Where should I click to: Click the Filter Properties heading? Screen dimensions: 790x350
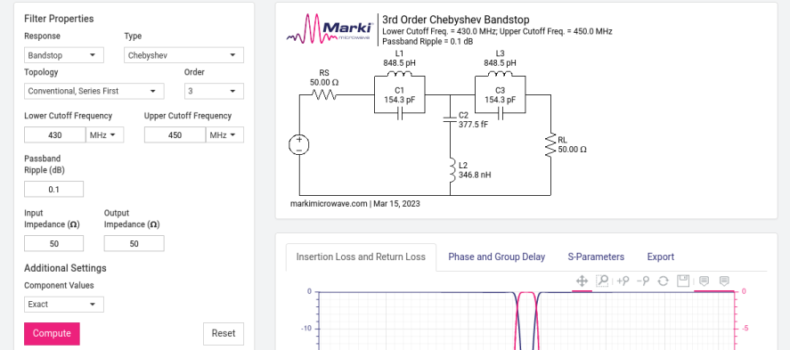coord(59,19)
